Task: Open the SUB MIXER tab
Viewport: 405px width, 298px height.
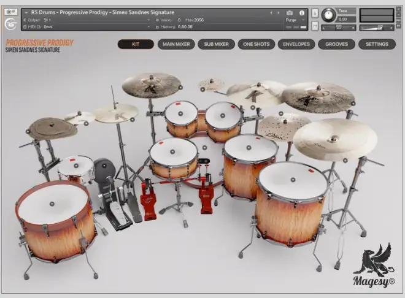Action: pyautogui.click(x=216, y=44)
